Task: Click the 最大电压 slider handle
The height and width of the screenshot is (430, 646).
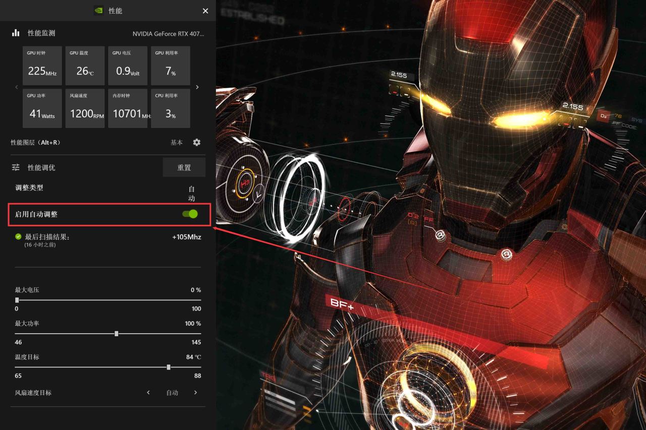Action: (x=17, y=300)
